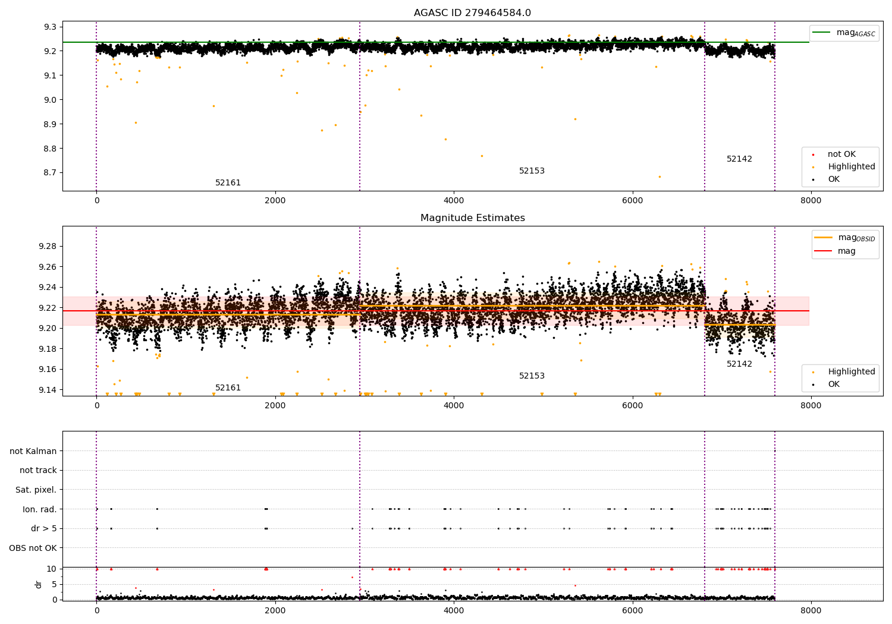
Task: Click the 9.22 tick on the middle plot
Action: pos(48,308)
